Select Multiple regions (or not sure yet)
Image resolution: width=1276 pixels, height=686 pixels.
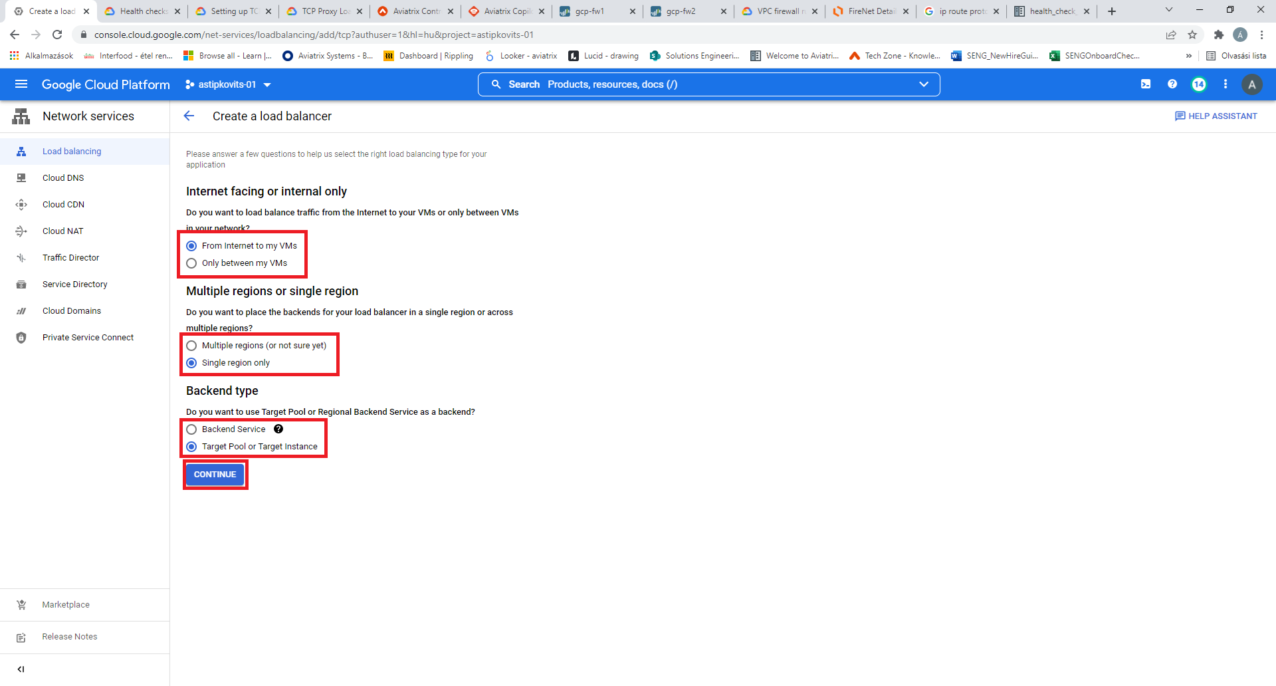click(x=192, y=346)
